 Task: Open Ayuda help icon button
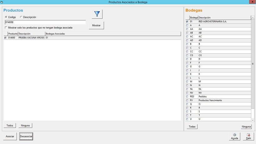(234, 136)
